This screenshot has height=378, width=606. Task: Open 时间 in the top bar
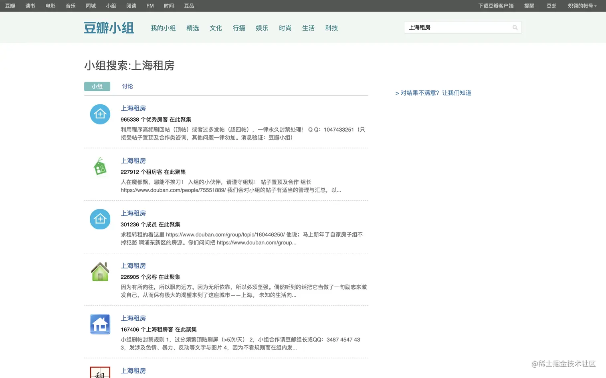click(169, 6)
